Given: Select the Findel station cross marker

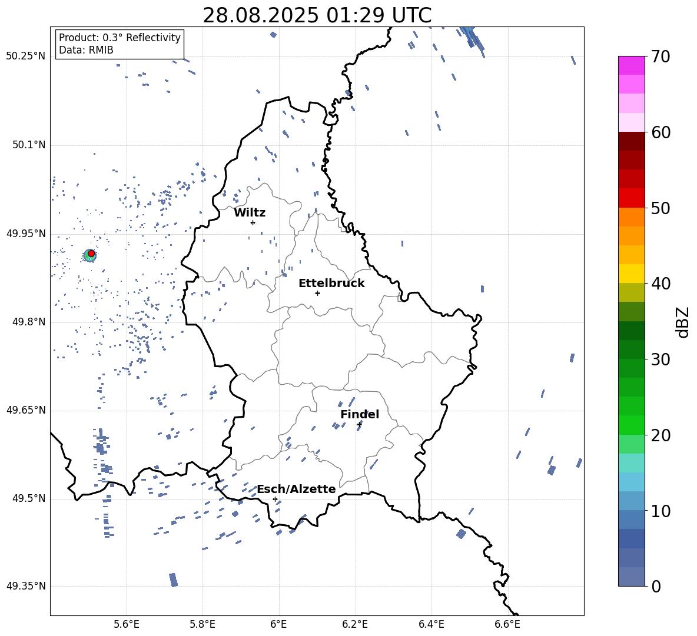Looking at the screenshot, I should 359,424.
